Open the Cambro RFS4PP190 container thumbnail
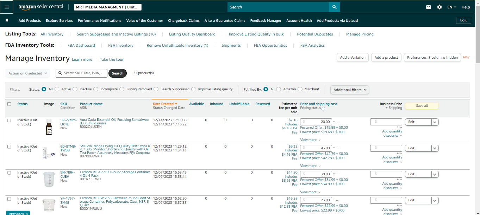Image resolution: width=480 pixels, height=215 pixels. [49, 179]
